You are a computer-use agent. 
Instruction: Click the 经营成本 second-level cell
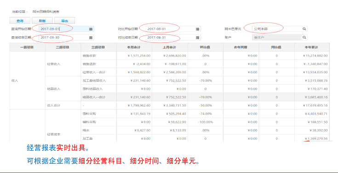(54, 134)
